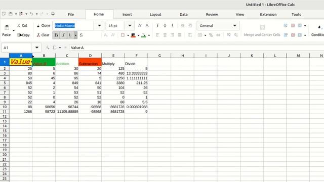
Task: Click the Paste clipboard icon
Action: click(x=7, y=27)
